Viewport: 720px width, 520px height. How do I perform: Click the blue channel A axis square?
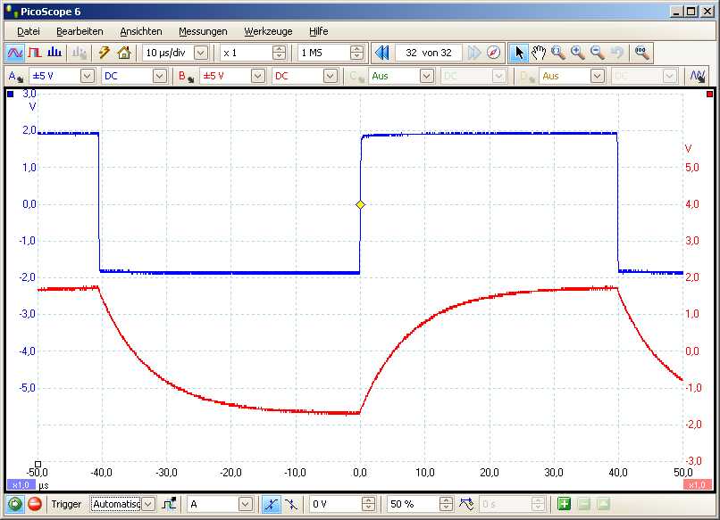pyautogui.click(x=11, y=94)
